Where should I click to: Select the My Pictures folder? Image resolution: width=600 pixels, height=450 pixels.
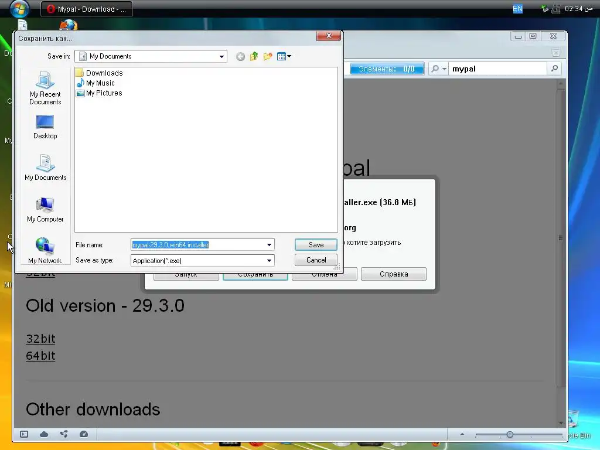click(x=100, y=93)
